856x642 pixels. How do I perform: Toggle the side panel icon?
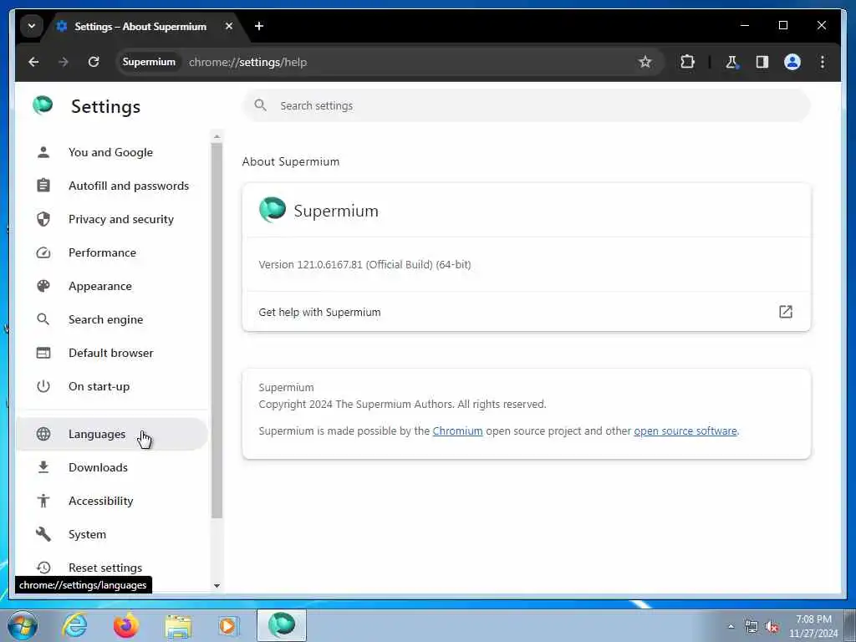762,62
